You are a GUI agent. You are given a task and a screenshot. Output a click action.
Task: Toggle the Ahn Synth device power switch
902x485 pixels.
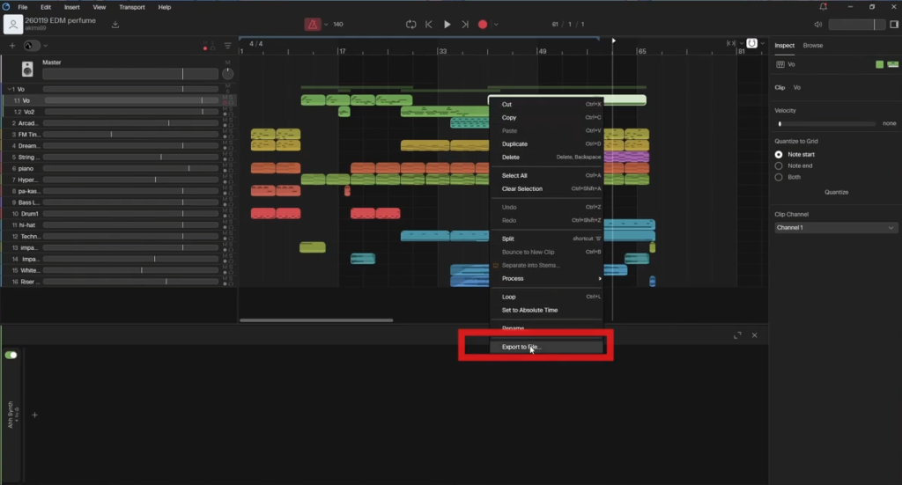point(11,355)
